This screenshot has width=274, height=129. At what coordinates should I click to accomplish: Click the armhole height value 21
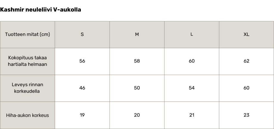[192, 115]
